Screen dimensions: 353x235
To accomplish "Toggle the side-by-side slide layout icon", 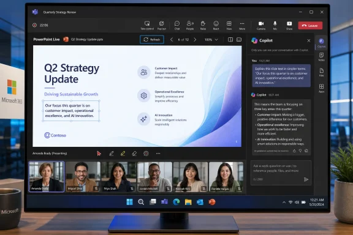I will pos(230,40).
